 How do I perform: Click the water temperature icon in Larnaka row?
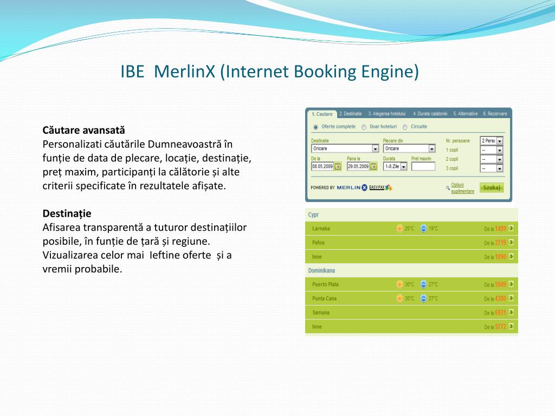point(424,228)
